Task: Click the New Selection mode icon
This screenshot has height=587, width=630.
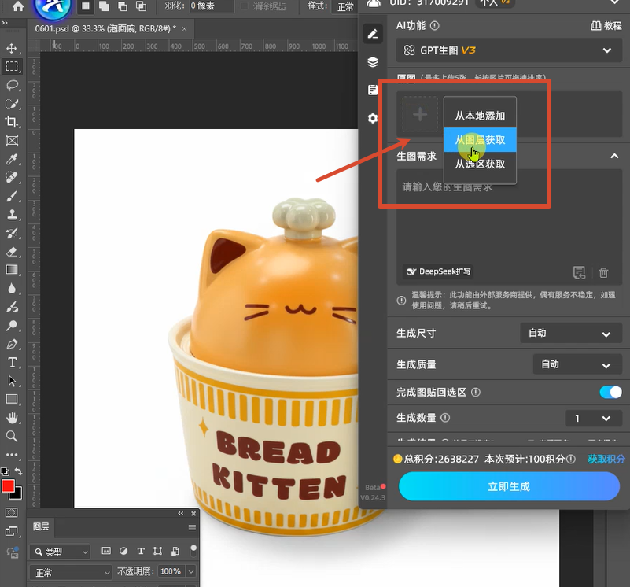Action: [86, 6]
